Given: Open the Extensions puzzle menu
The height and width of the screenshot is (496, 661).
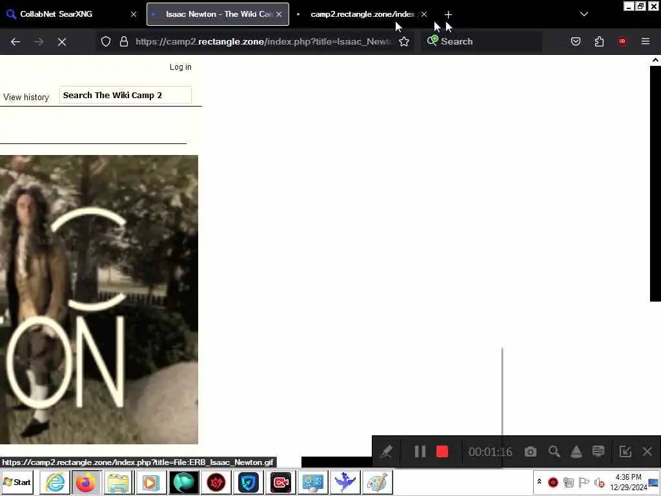Looking at the screenshot, I should [x=599, y=41].
